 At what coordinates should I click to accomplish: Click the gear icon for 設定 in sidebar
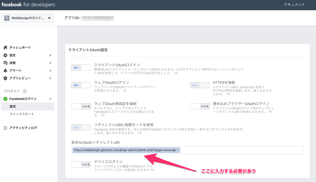5,55
